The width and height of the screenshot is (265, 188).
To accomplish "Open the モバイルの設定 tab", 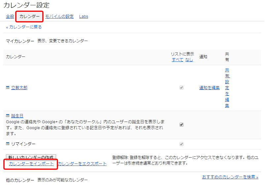I will pyautogui.click(x=59, y=17).
